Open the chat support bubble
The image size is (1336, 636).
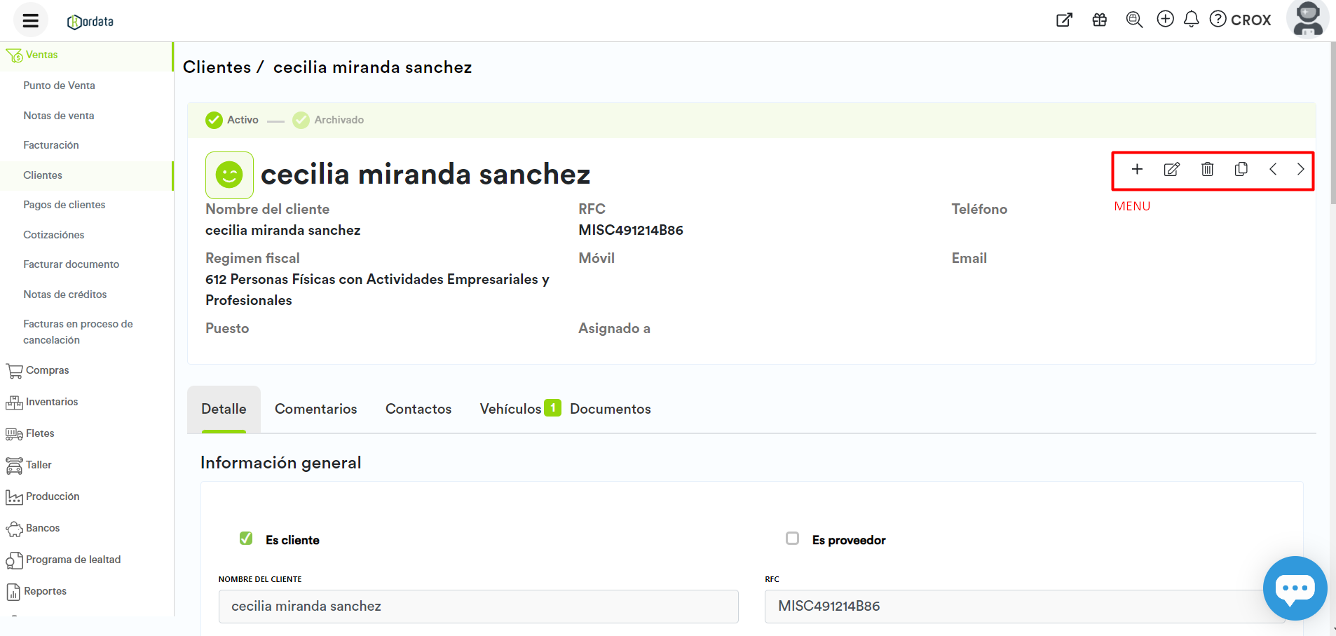[1294, 588]
